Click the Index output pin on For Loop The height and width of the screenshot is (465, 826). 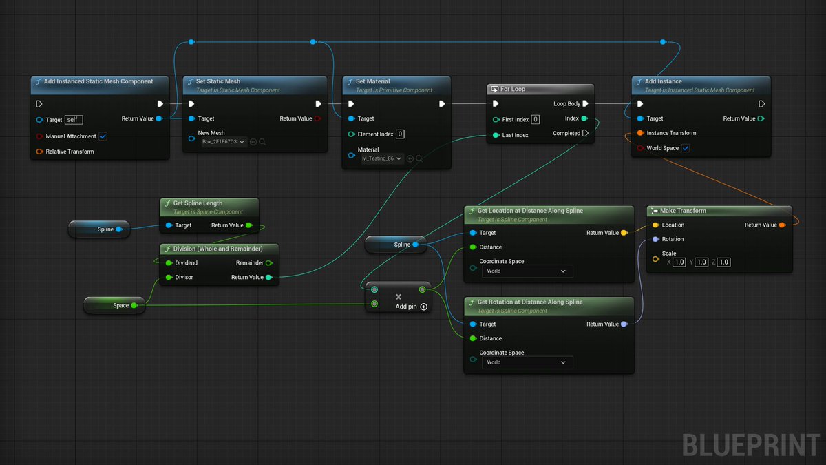pyautogui.click(x=584, y=118)
